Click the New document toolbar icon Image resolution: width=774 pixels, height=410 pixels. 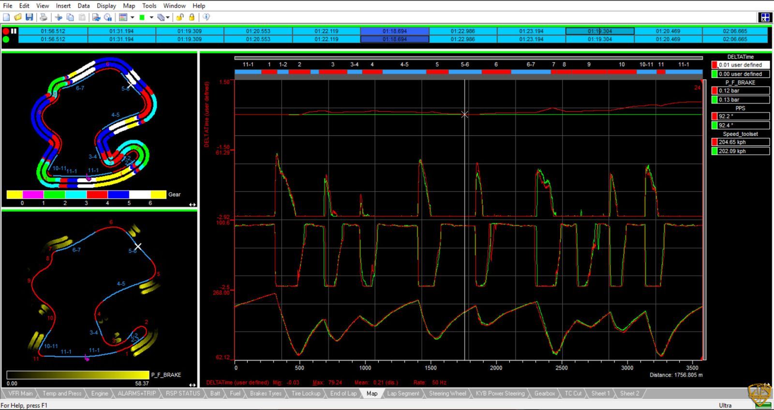6,17
